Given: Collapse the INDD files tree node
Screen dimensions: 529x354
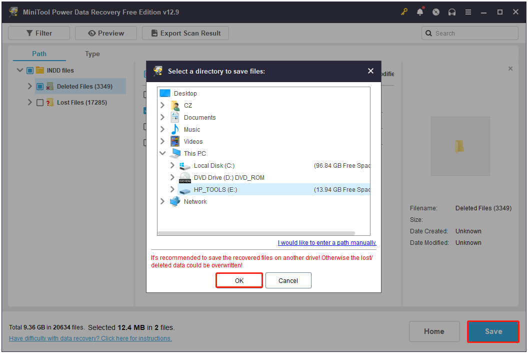Looking at the screenshot, I should click(20, 70).
